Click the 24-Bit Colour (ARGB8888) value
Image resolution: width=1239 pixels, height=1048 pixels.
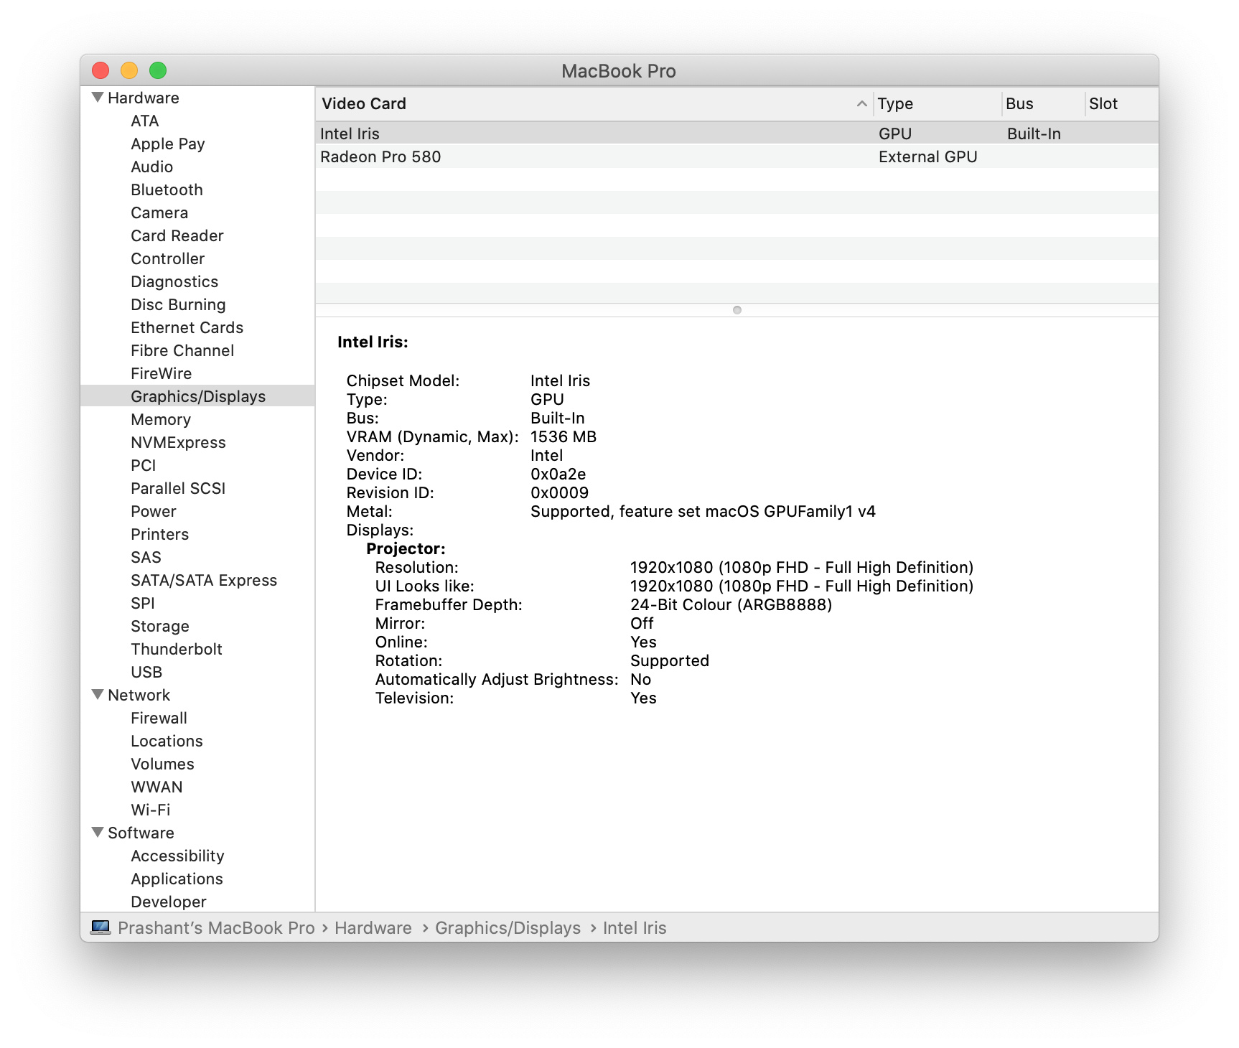pos(731,604)
